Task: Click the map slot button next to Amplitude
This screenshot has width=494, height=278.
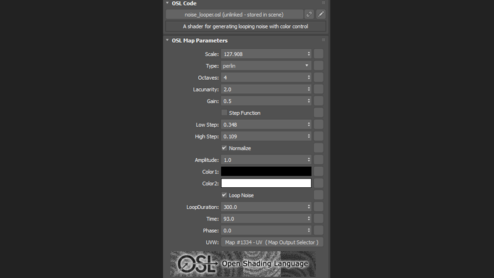Action: [x=318, y=160]
